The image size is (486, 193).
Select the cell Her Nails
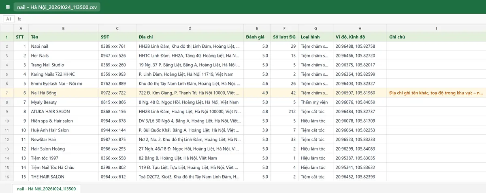pos(63,56)
